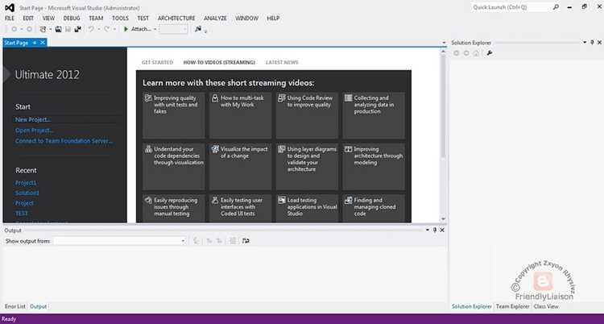Toggle word wrap in Output panel
The height and width of the screenshot is (324, 604).
click(246, 241)
